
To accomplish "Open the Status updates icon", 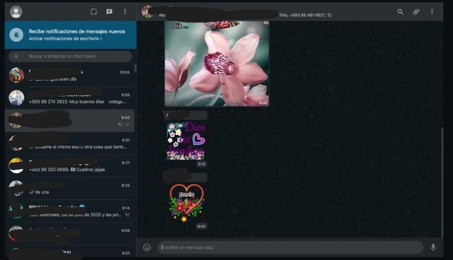I will (94, 12).
